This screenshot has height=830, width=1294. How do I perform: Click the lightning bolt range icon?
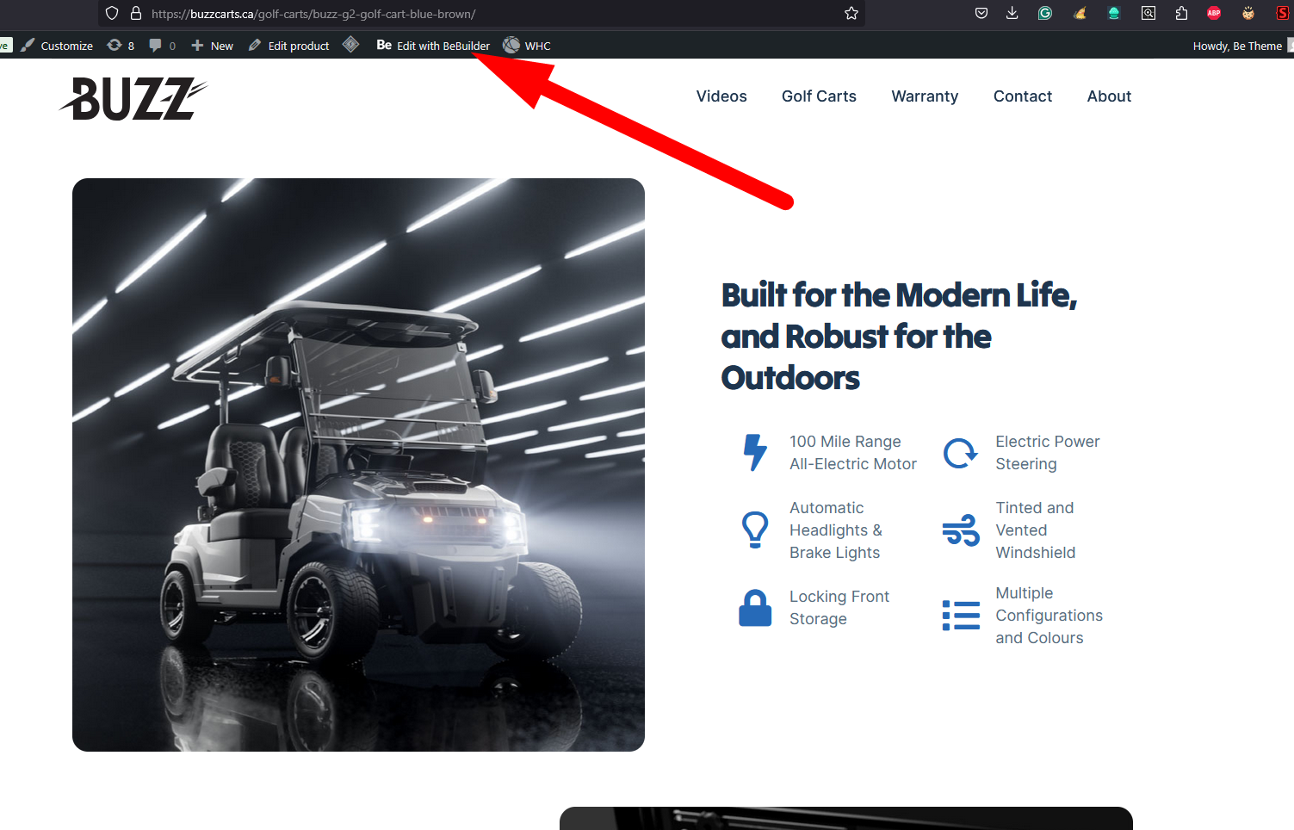coord(755,452)
